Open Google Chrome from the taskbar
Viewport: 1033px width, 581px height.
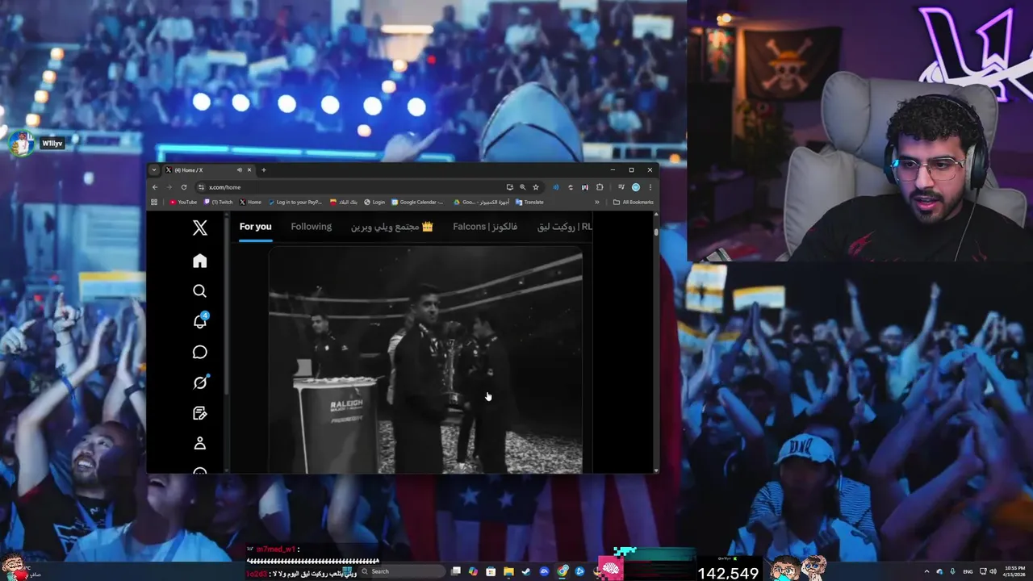pyautogui.click(x=563, y=571)
